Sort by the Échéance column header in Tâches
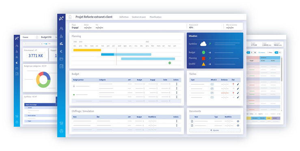The width and height of the screenshot is (300, 151). click(x=224, y=80)
